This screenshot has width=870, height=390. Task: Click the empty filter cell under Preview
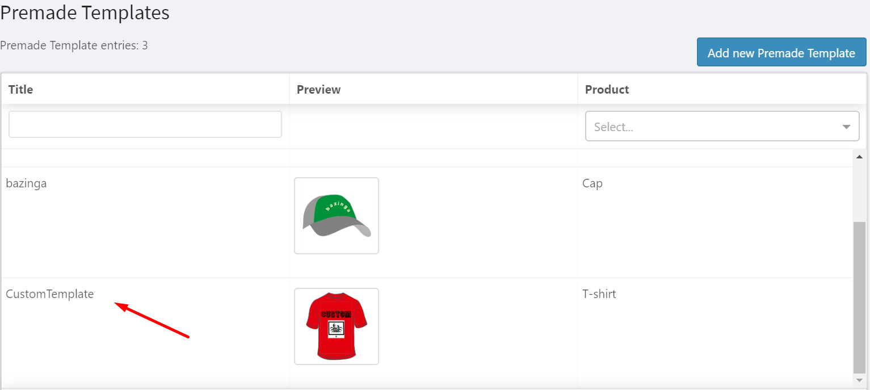pyautogui.click(x=434, y=126)
